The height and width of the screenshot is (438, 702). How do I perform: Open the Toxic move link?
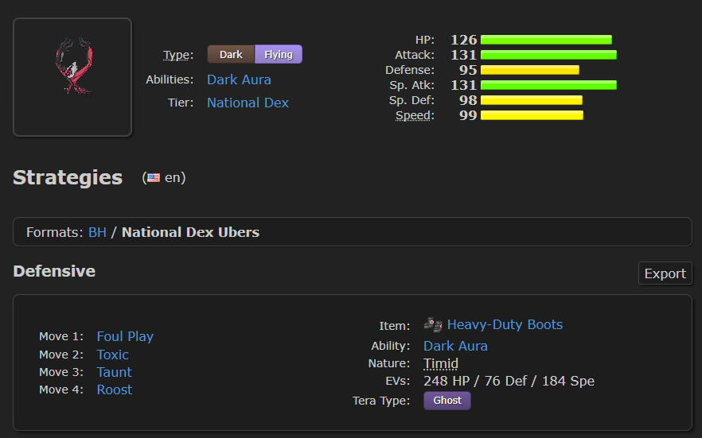[x=113, y=355]
